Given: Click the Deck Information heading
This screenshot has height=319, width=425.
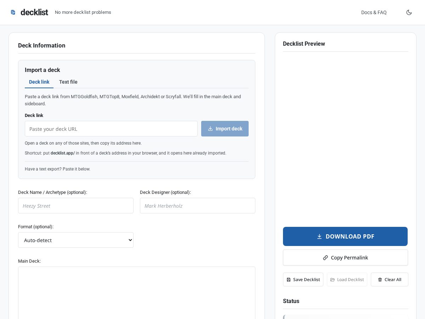Looking at the screenshot, I should coord(42,45).
